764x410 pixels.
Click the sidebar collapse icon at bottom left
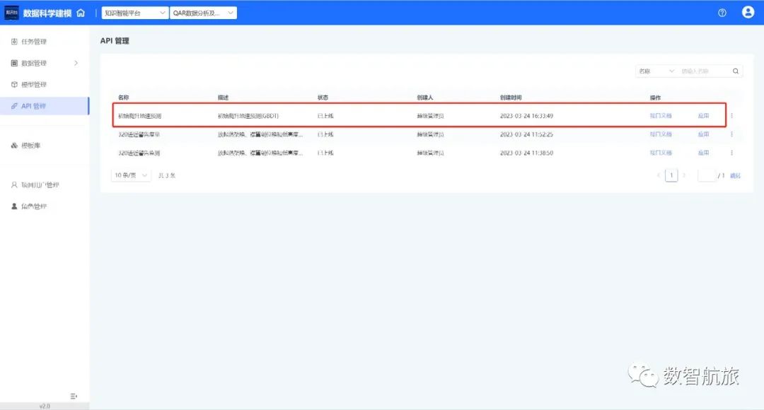click(x=72, y=397)
